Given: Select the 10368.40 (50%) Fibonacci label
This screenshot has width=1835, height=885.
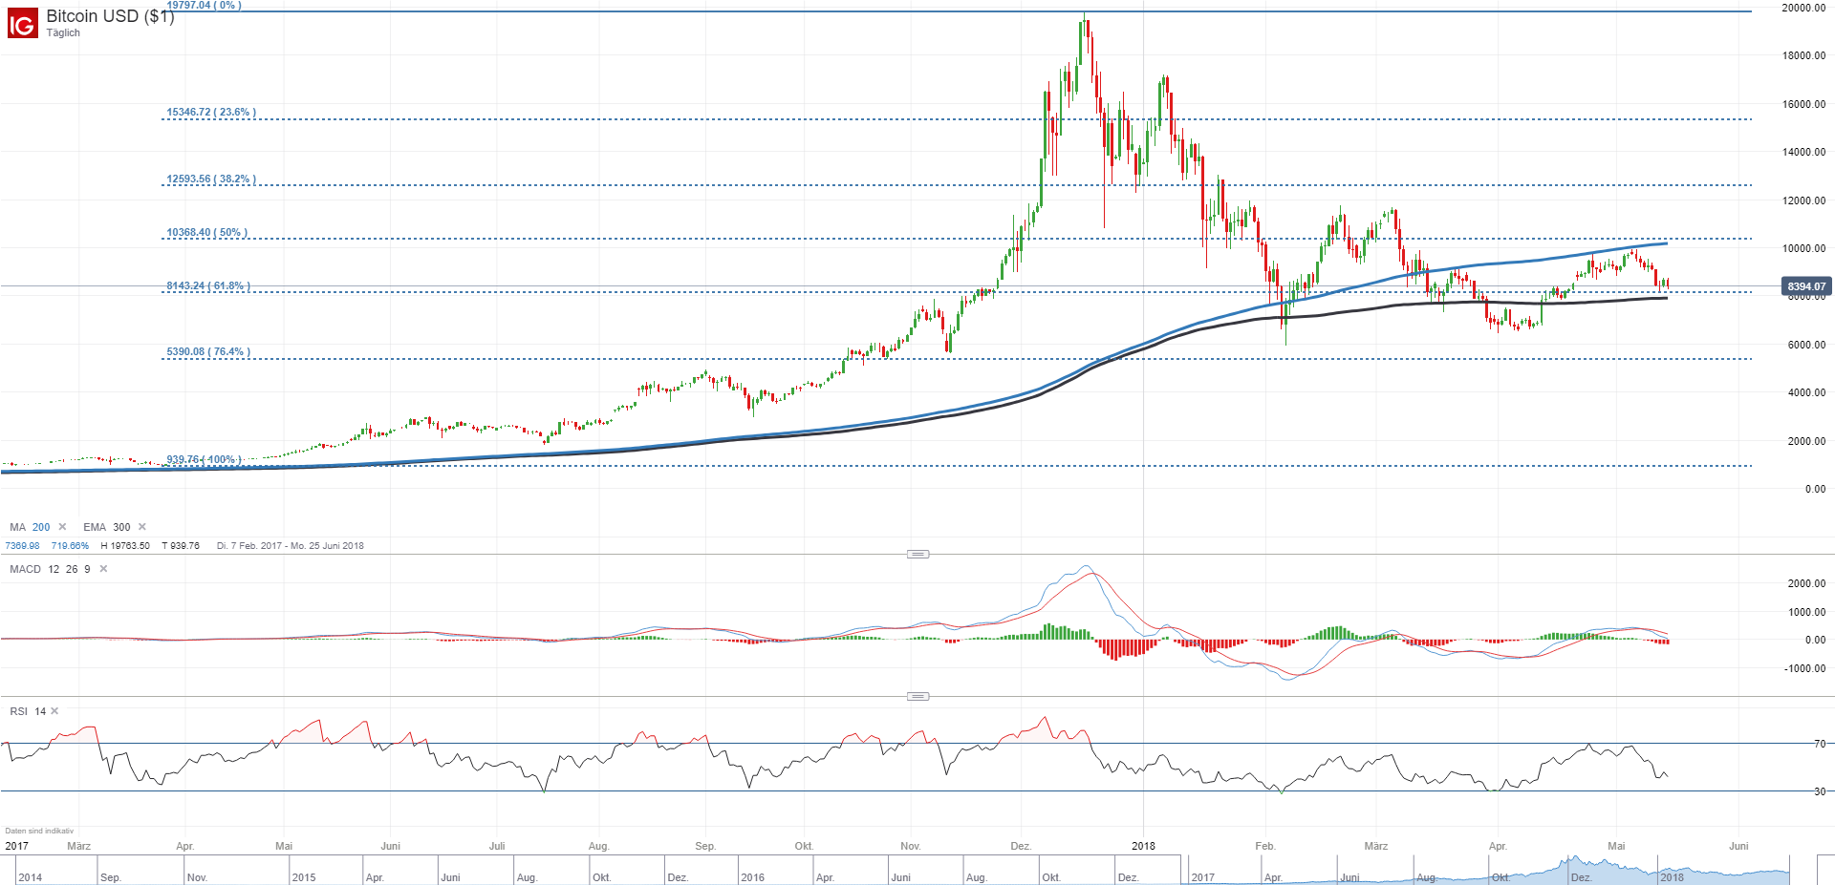Looking at the screenshot, I should (207, 232).
